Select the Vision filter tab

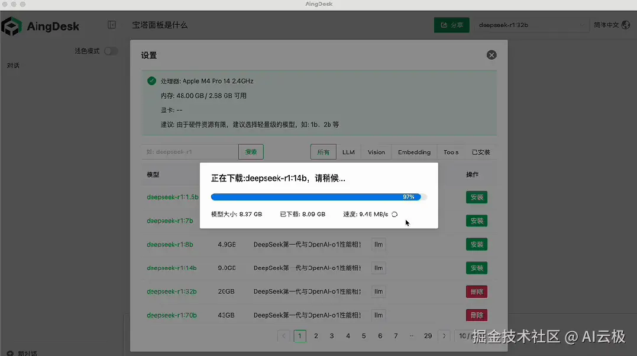point(376,152)
